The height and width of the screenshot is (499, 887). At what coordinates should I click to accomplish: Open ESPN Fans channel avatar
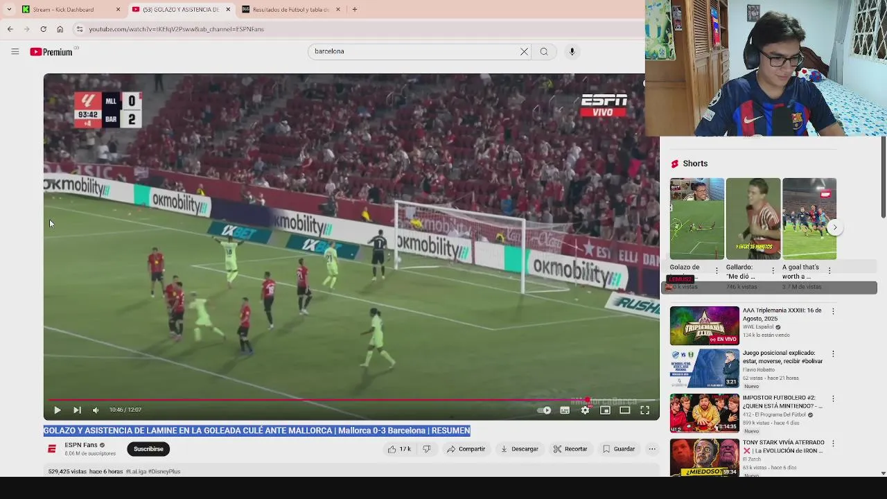click(x=51, y=449)
